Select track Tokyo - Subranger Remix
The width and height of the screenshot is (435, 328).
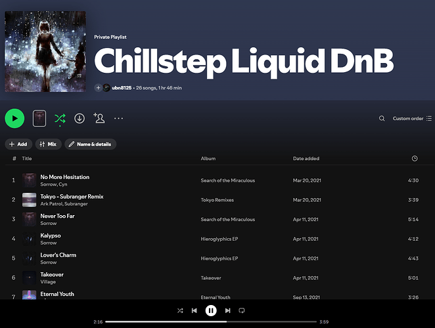(x=72, y=196)
